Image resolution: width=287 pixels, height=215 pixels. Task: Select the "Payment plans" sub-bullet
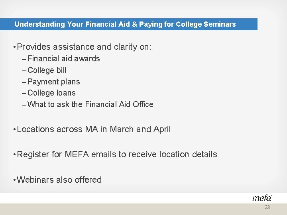click(x=54, y=82)
